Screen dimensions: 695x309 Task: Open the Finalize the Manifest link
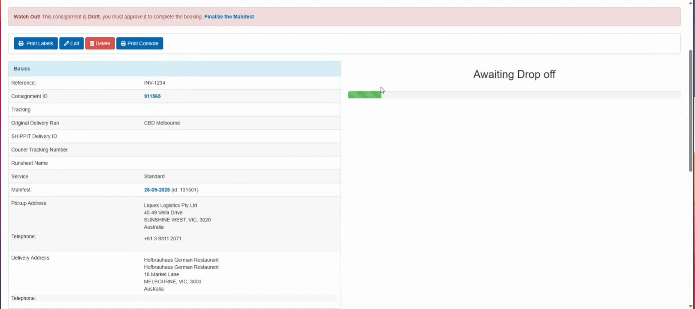(229, 17)
